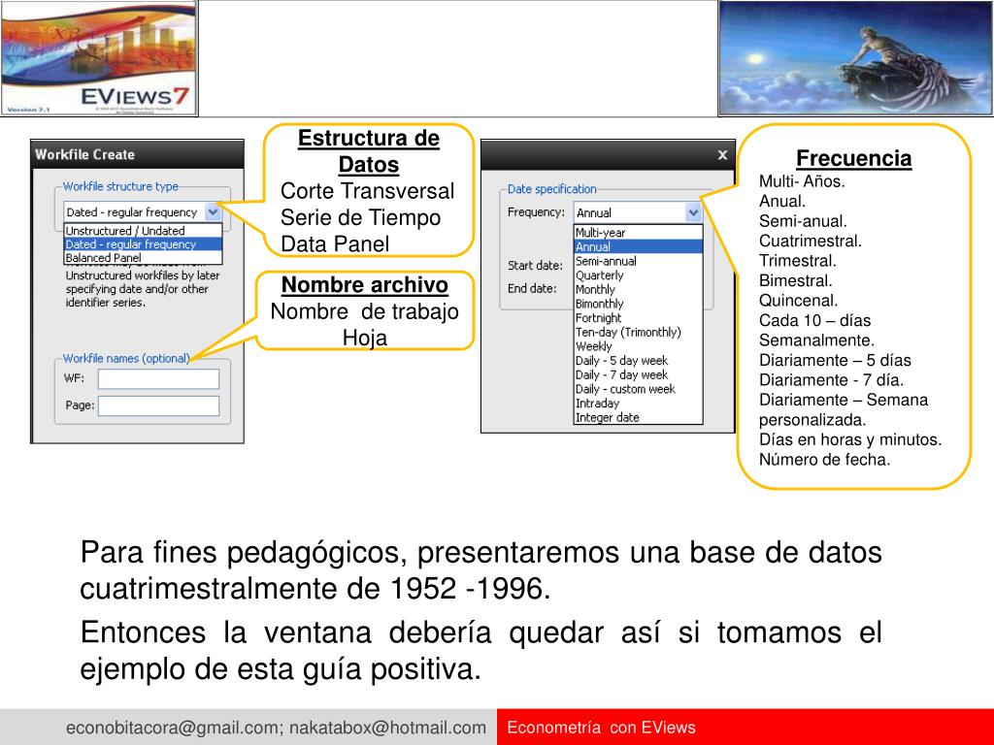Image resolution: width=994 pixels, height=745 pixels.
Task: Open the Frequency combo box arrow
Action: [x=693, y=212]
